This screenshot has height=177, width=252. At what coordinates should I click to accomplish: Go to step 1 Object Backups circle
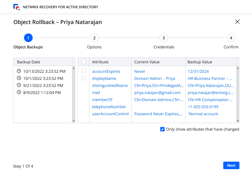click(x=28, y=38)
